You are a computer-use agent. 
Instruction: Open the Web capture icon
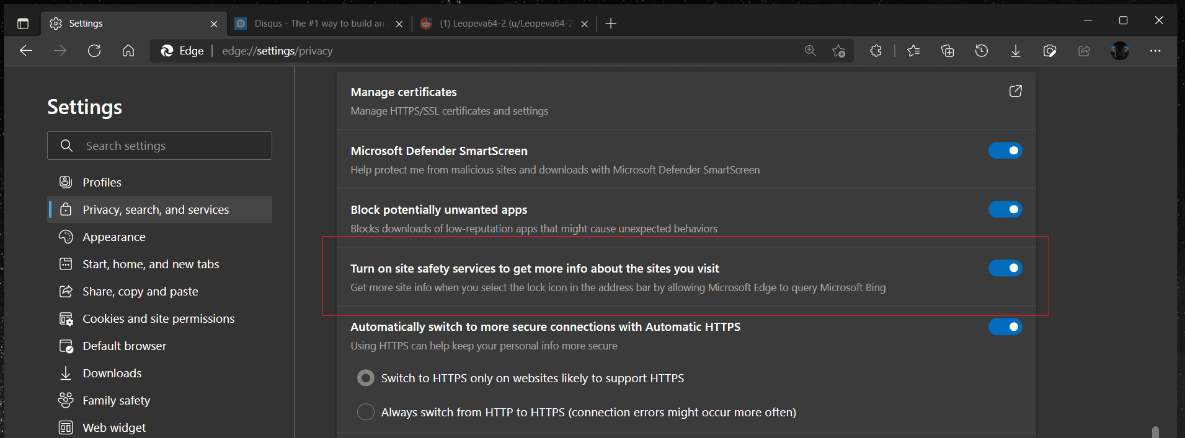point(1050,51)
